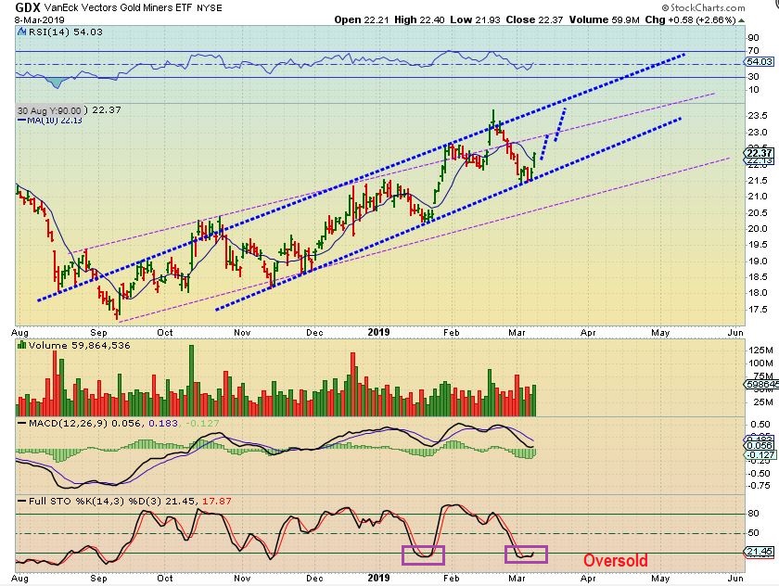Image resolution: width=779 pixels, height=586 pixels.
Task: Click Jun label under the stochastic panel
Action: tap(735, 578)
